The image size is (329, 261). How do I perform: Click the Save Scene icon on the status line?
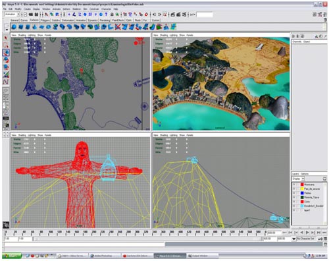click(36, 14)
